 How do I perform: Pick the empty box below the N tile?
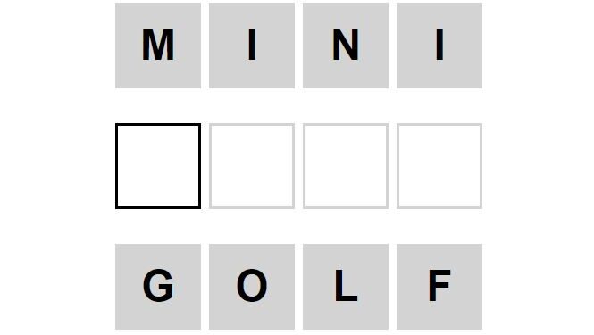click(x=346, y=166)
